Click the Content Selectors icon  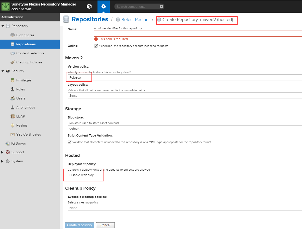[13, 53]
